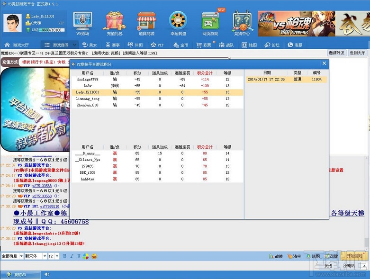Open the 论坛 menu item

coord(272,45)
